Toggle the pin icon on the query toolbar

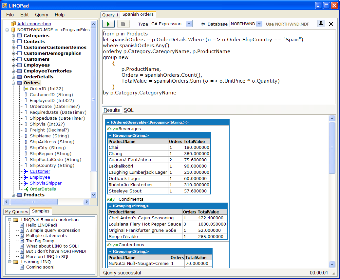[x=321, y=24]
